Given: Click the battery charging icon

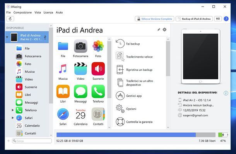Looking at the screenshot, I should click(x=223, y=135).
